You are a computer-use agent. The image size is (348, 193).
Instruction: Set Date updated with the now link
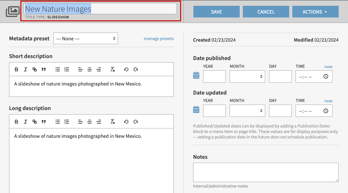point(328,101)
